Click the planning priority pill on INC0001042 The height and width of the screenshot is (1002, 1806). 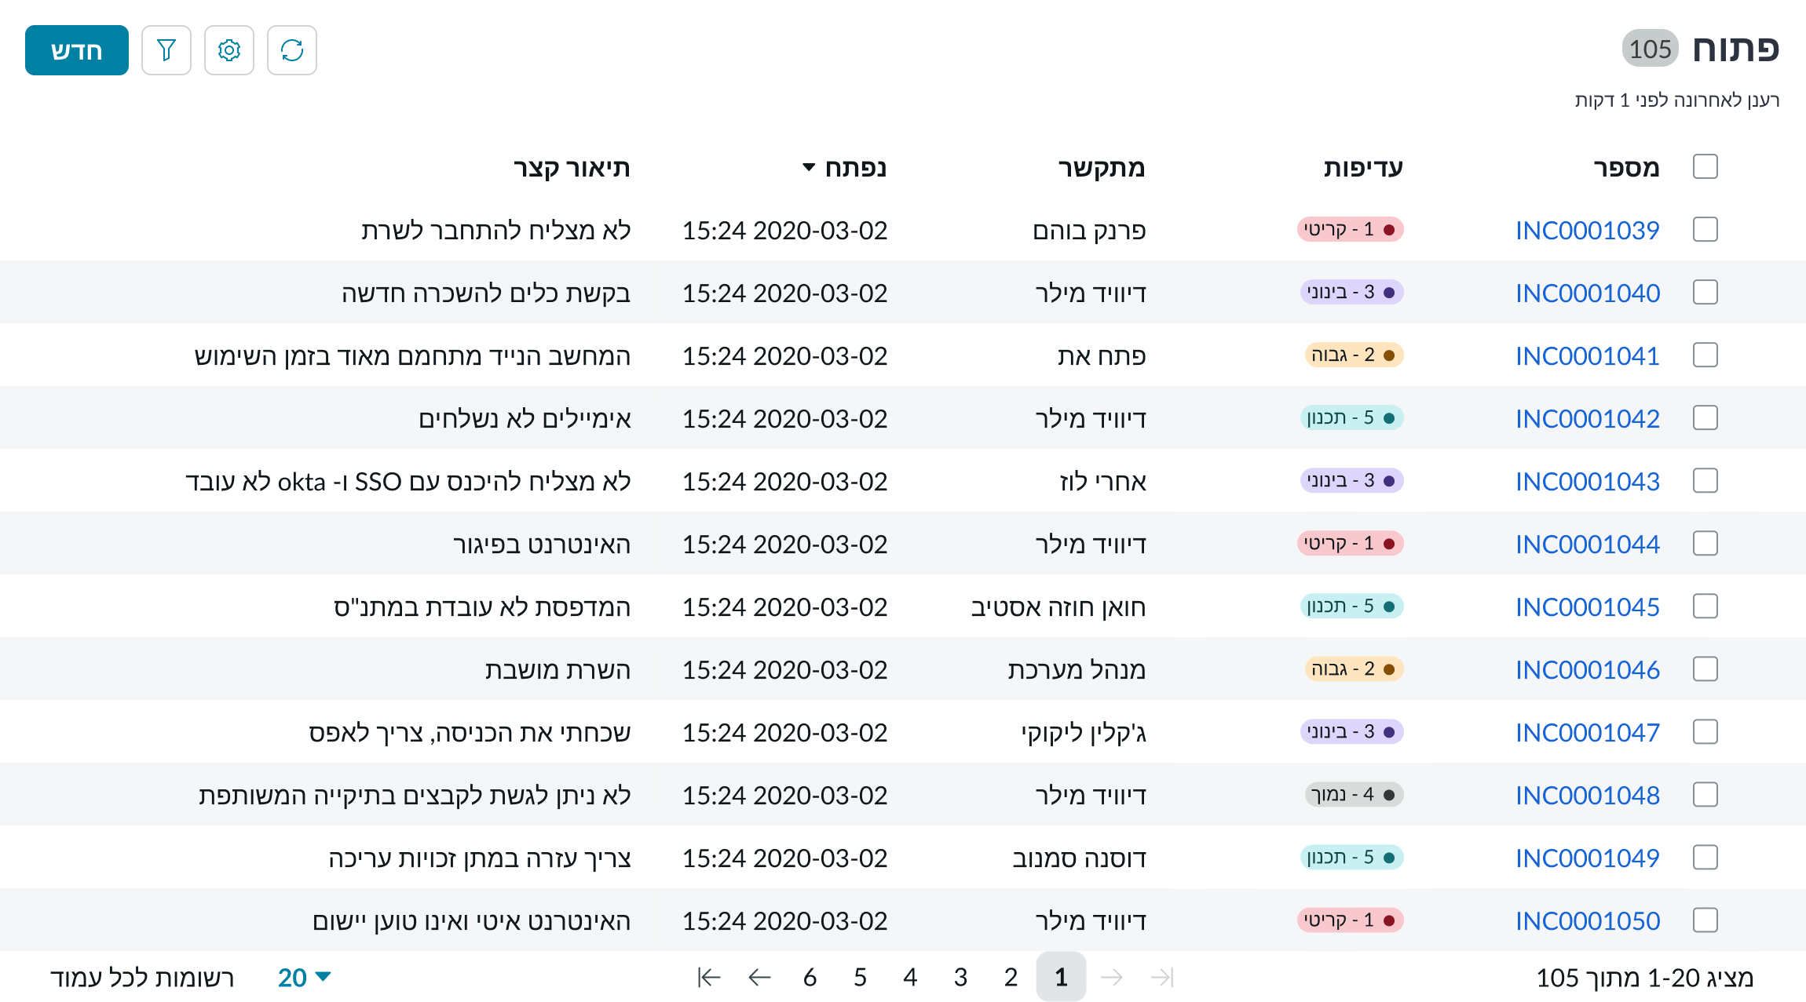(x=1351, y=417)
